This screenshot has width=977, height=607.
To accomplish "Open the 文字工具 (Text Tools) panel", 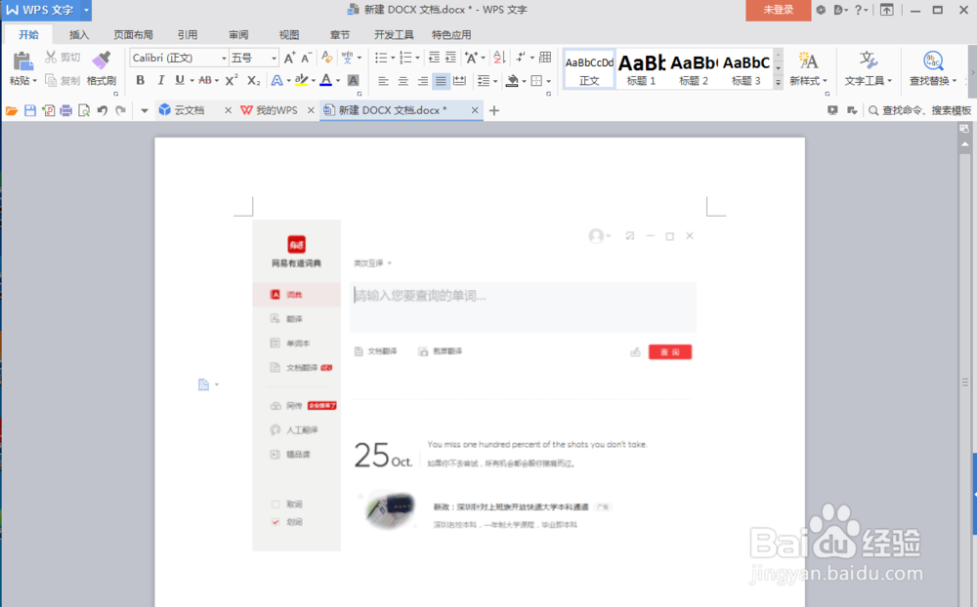I will click(865, 68).
